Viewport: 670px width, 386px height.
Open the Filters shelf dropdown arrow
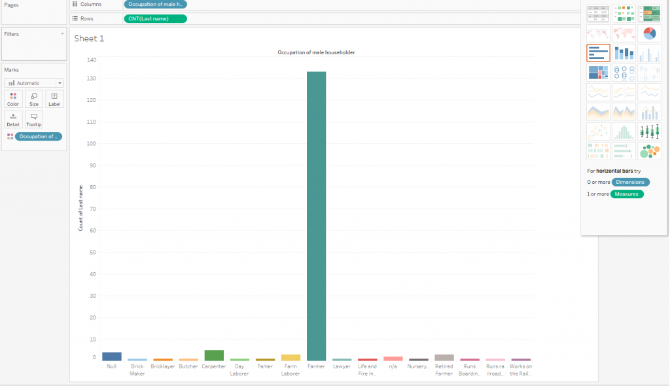tap(62, 33)
